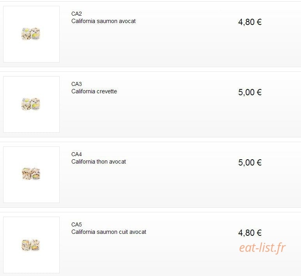
Task: Select the California saumon avocat item name
Action: (x=103, y=21)
